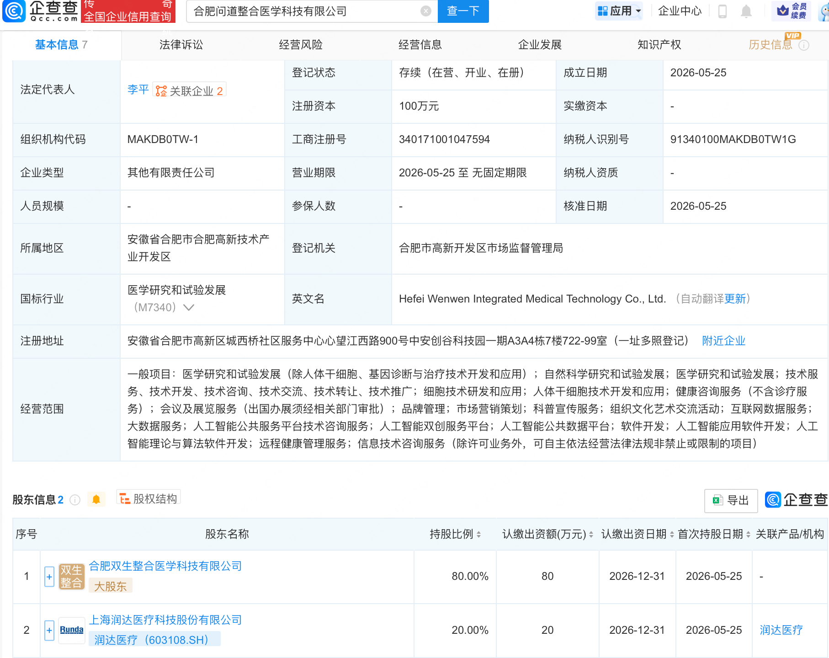
Task: Click the English name Hefei Wenwen text
Action: pos(532,299)
